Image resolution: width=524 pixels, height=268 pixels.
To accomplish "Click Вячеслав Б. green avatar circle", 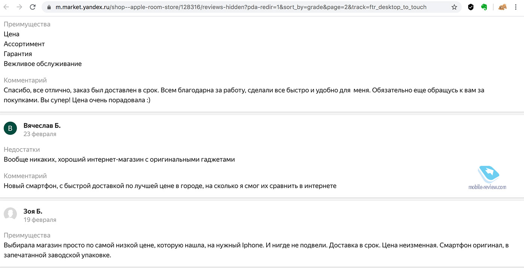I will click(10, 128).
